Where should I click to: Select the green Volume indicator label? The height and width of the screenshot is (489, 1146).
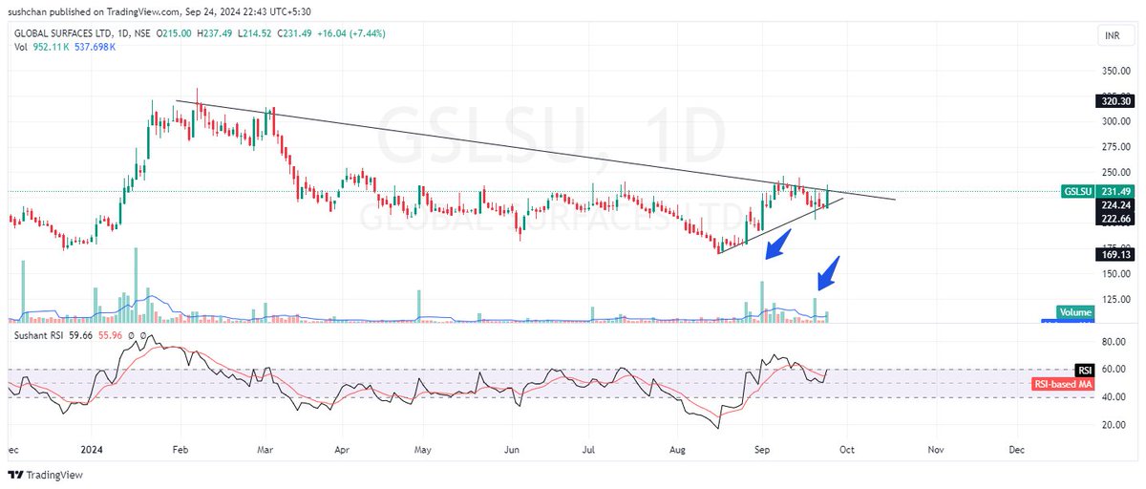[1075, 312]
